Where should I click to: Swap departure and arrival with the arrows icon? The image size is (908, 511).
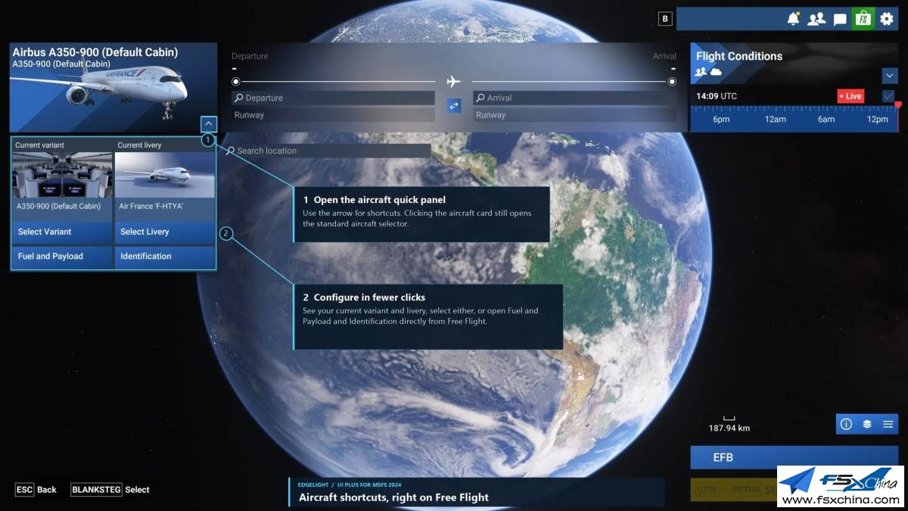click(x=454, y=106)
